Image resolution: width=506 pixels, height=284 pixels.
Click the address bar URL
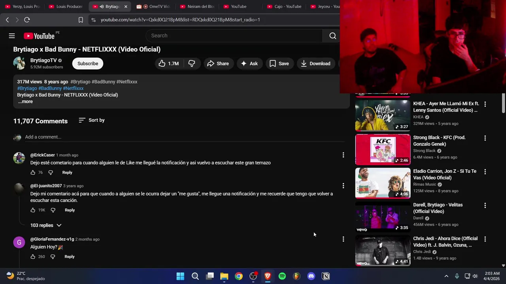(x=180, y=20)
